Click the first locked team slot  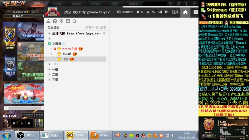click(x=14, y=123)
